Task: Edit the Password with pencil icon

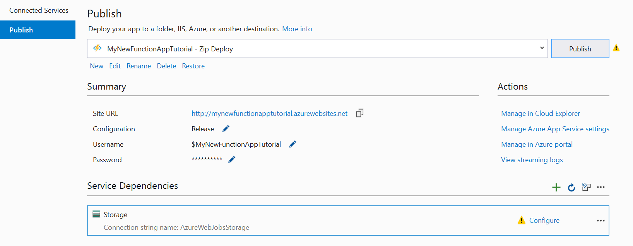Action: coord(232,159)
